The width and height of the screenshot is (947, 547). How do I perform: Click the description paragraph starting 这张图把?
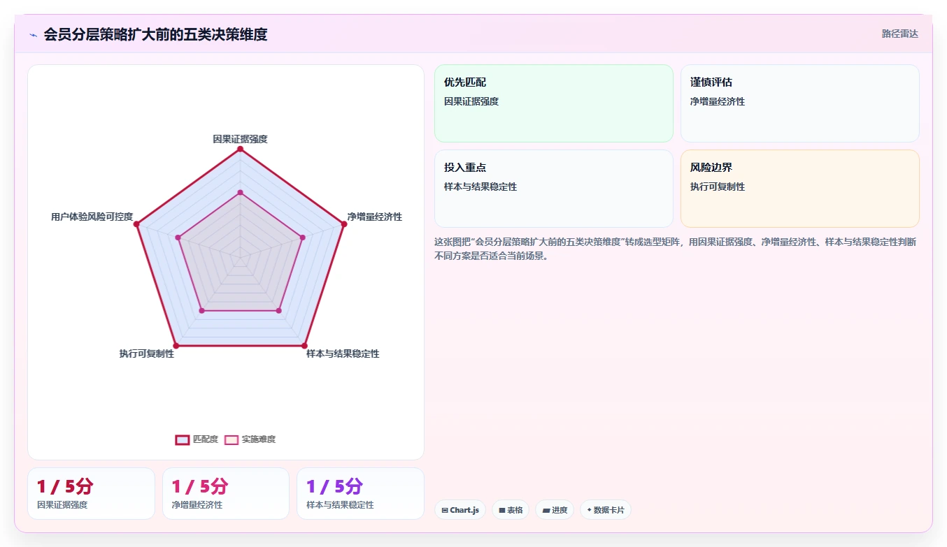[x=676, y=249]
